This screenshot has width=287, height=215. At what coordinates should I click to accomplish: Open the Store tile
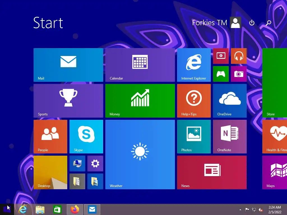tap(275, 83)
